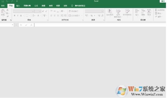
Task: Toggle Italic formatting
Action: point(18,16)
